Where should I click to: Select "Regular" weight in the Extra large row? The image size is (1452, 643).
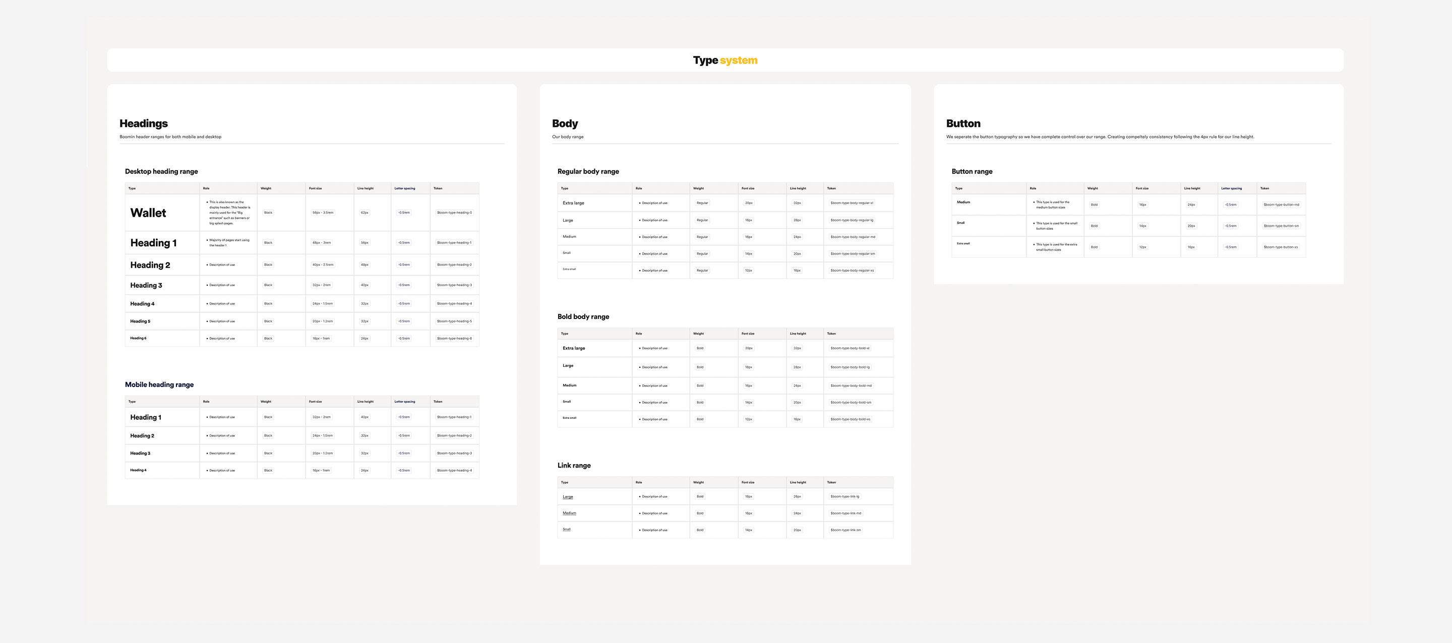coord(702,203)
